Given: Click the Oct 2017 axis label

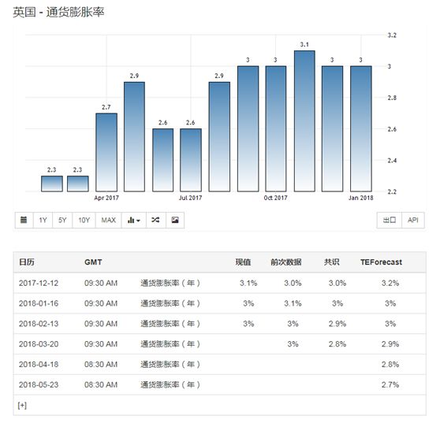Looking at the screenshot, I should pyautogui.click(x=275, y=198).
